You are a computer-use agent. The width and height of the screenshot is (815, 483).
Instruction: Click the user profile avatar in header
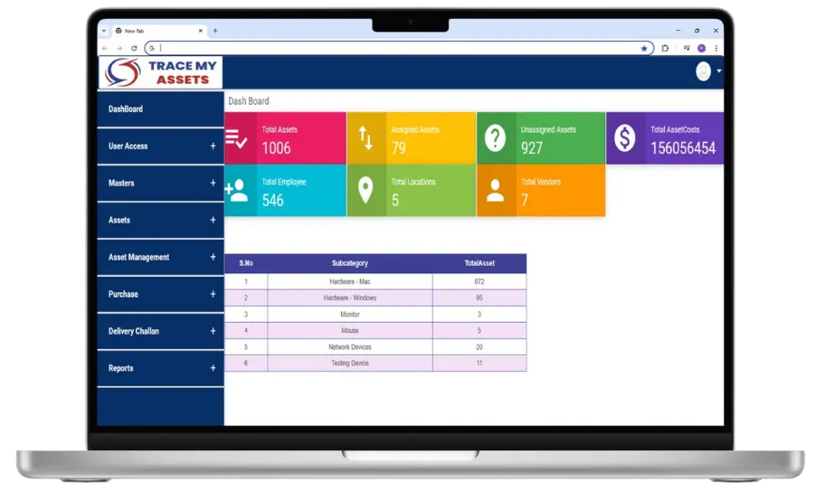703,71
